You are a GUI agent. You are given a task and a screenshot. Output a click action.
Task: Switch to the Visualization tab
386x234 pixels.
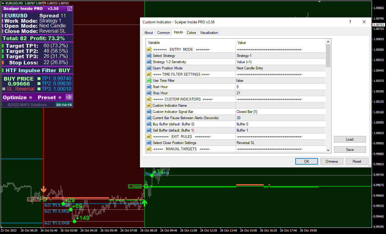[209, 33]
